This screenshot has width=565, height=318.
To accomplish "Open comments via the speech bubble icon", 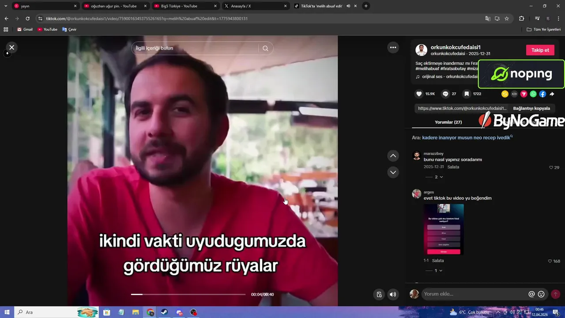I will point(445,94).
